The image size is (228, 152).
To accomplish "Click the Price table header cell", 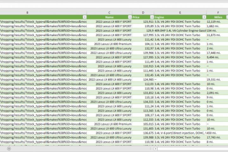I will pos(143,17).
